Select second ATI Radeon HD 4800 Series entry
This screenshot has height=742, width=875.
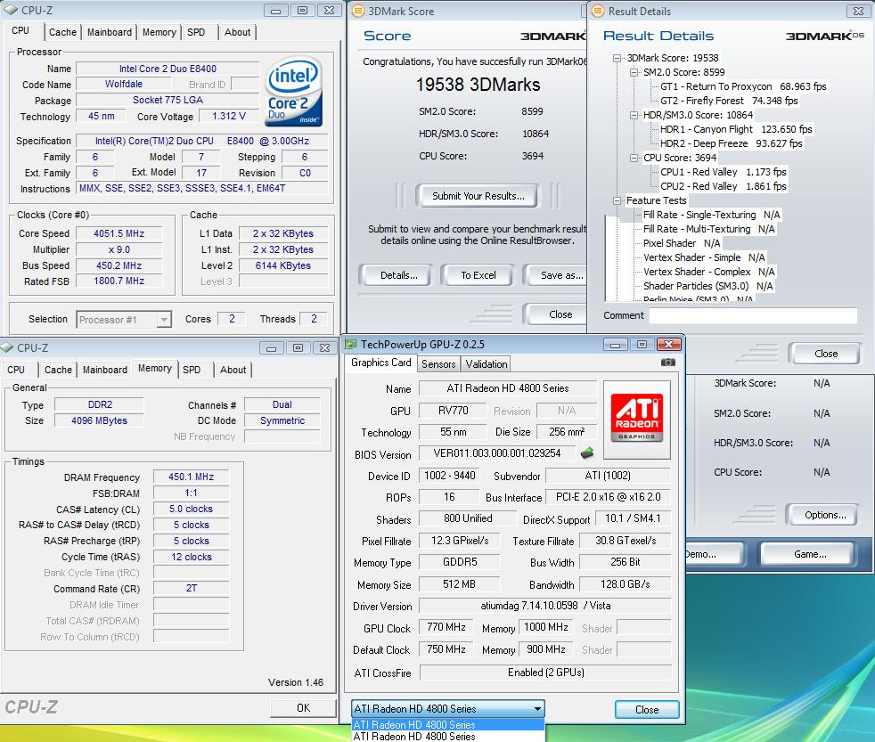[x=447, y=737]
